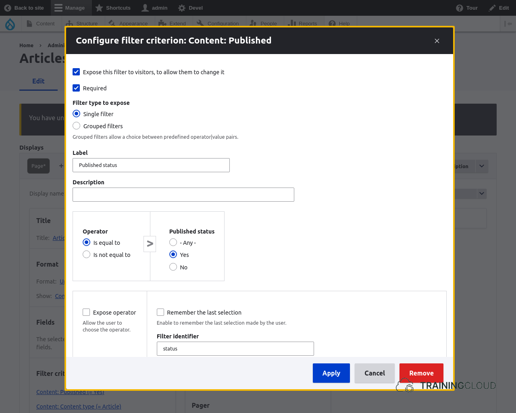Select Grouped filters radio button
The width and height of the screenshot is (516, 413).
pyautogui.click(x=77, y=126)
